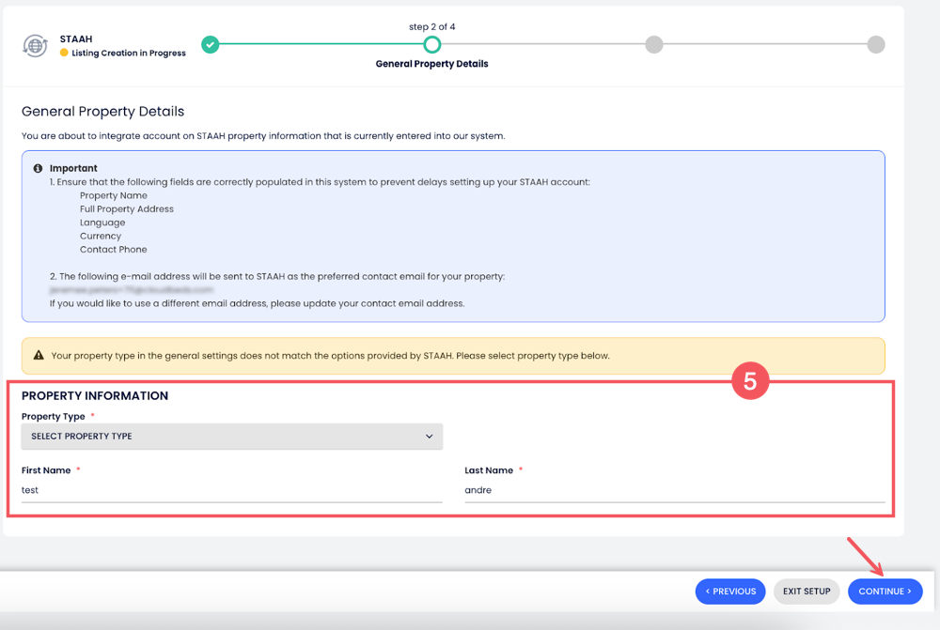
Task: Open the Select Property Type dropdown
Action: [x=231, y=437]
